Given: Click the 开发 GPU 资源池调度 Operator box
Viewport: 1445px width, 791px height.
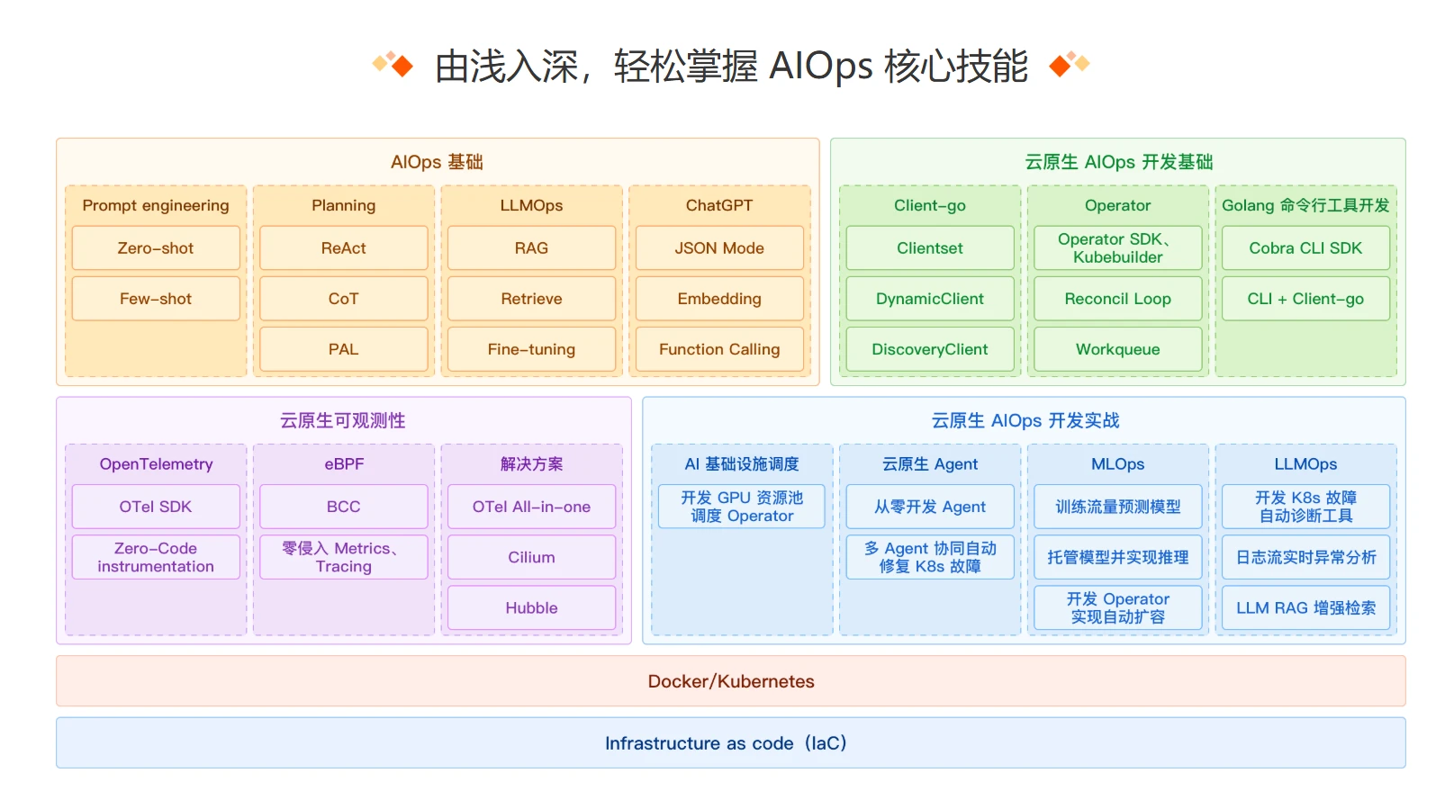Looking at the screenshot, I should click(742, 507).
